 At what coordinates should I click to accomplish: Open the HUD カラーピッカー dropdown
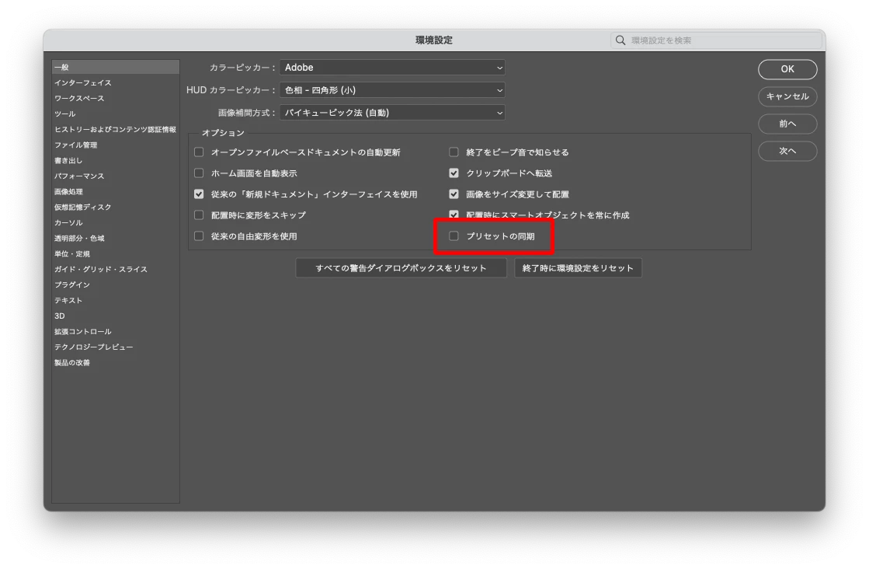click(392, 90)
